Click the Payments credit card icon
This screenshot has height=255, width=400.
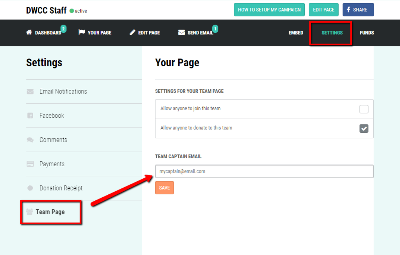[x=30, y=164]
